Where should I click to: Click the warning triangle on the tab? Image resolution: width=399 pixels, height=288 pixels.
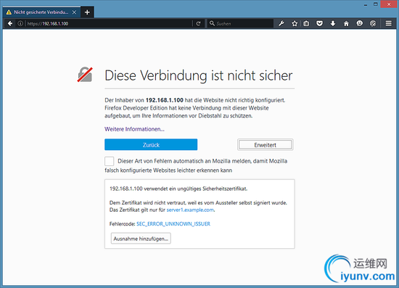click(x=9, y=12)
